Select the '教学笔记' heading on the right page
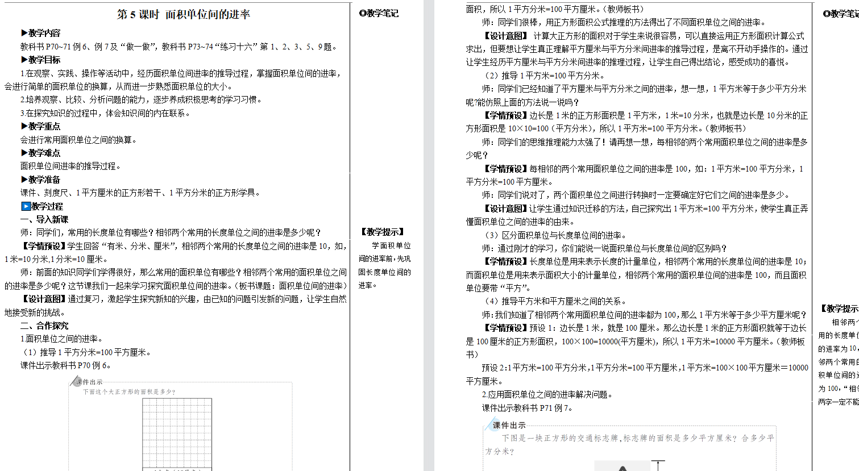 [841, 14]
